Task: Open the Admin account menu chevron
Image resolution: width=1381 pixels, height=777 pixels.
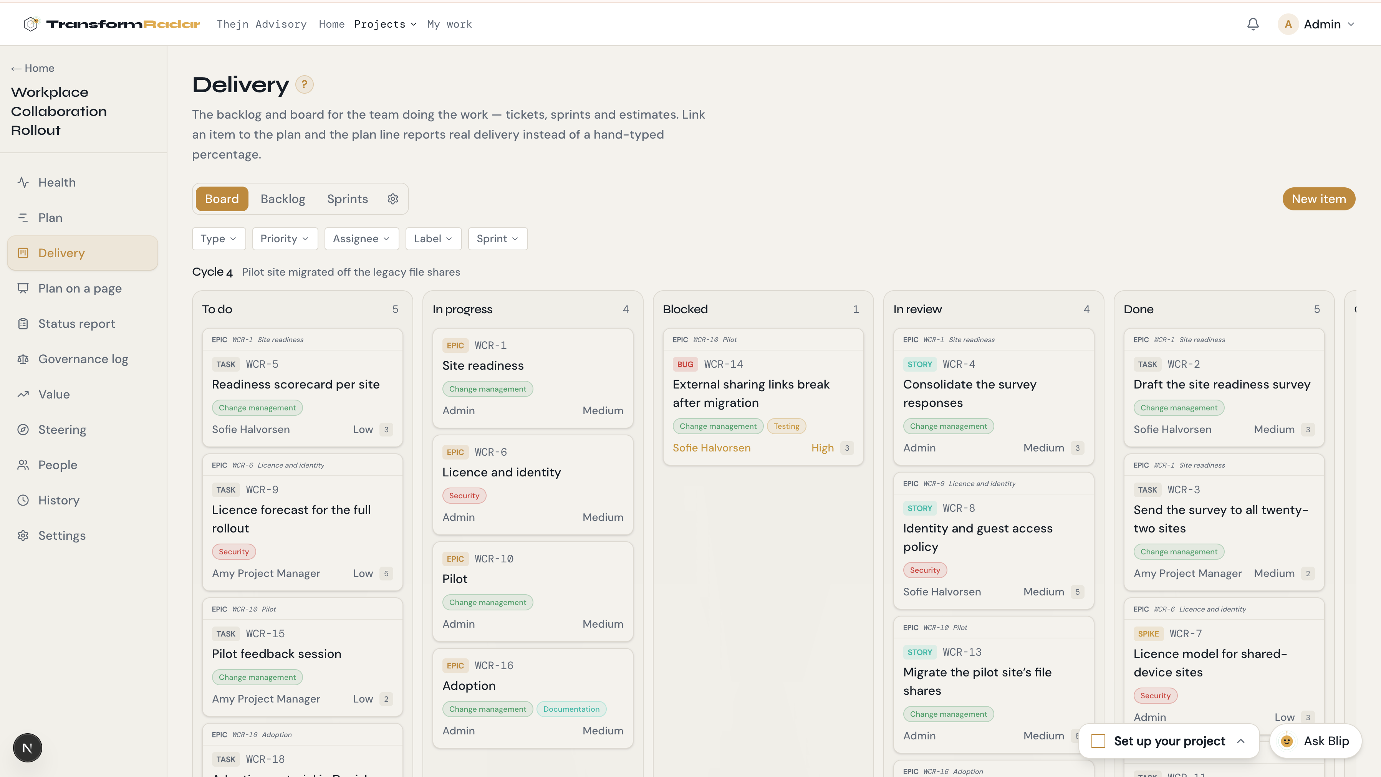Action: [1351, 24]
